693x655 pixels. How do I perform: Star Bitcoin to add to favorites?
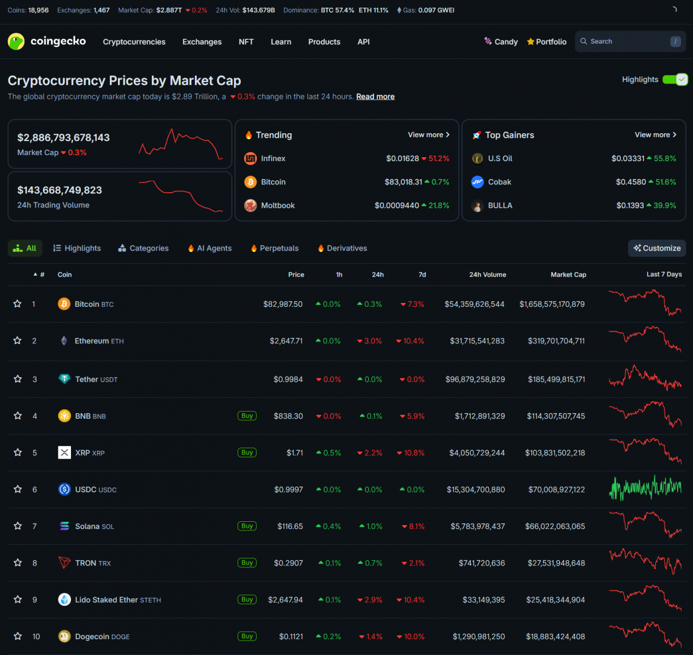(17, 304)
